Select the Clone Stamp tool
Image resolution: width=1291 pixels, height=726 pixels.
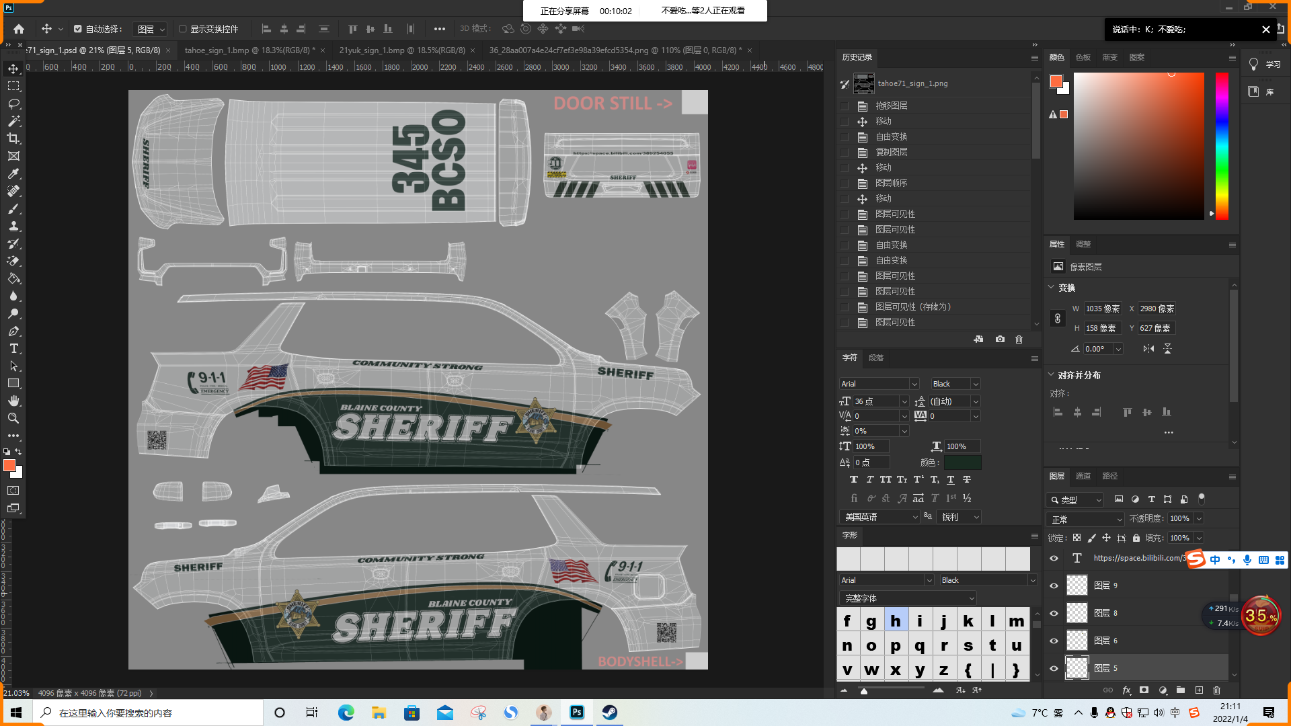tap(13, 226)
